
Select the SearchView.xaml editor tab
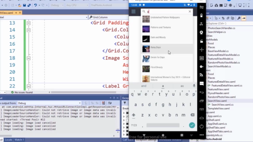pos(6,13)
